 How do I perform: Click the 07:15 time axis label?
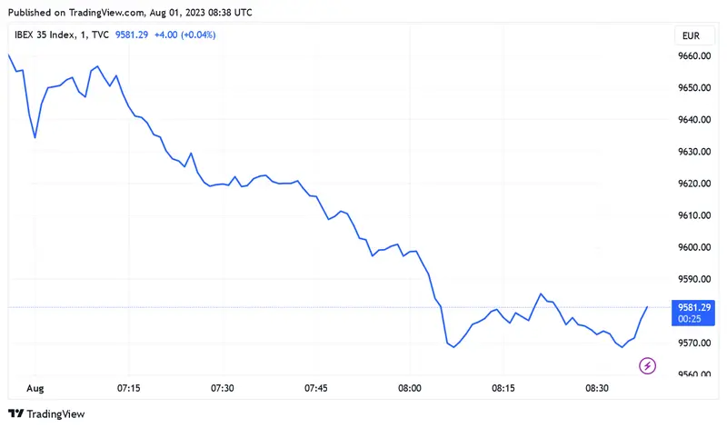point(129,388)
